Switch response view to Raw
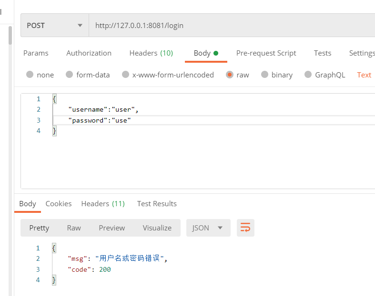 point(74,228)
